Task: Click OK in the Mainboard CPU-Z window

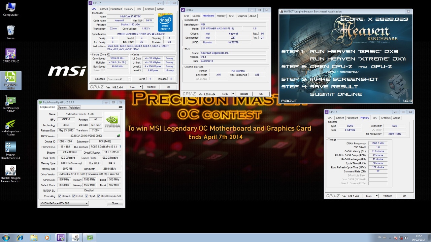Action: coord(261,94)
